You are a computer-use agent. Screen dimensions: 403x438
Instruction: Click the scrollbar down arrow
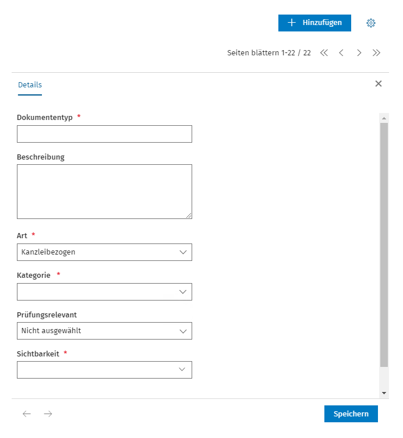coord(384,393)
